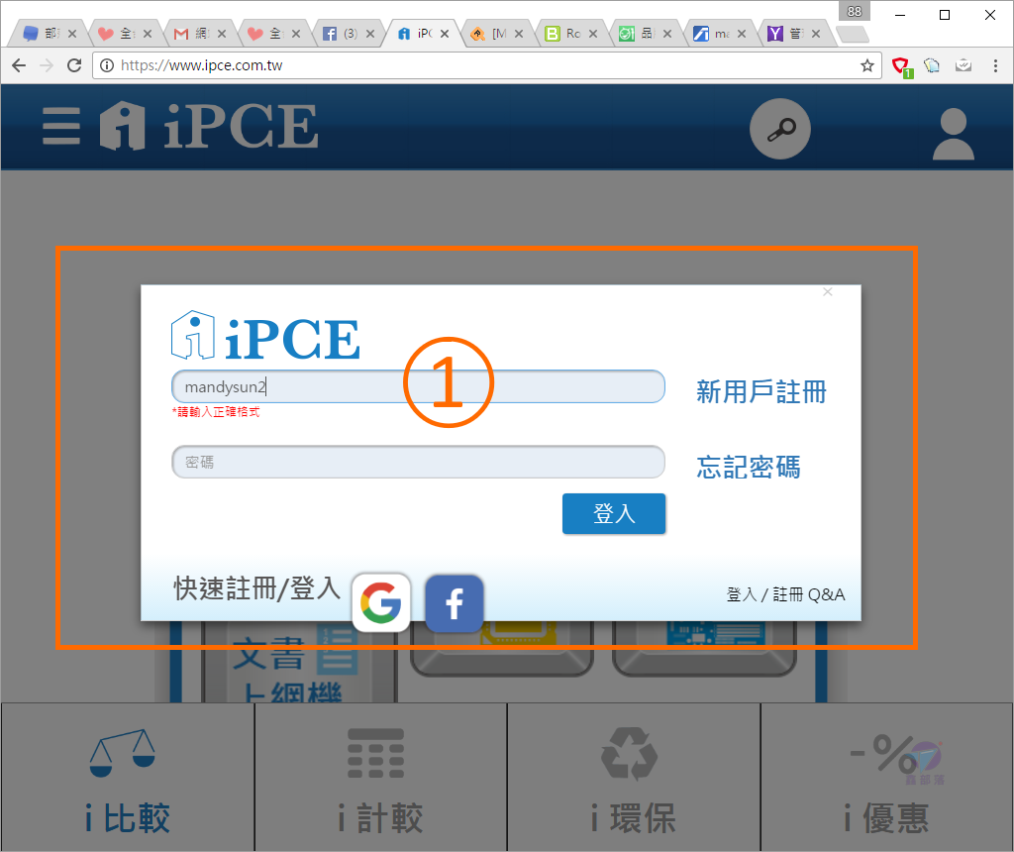View site information icon in address bar
Screen dimensions: 1014x852
pos(107,65)
